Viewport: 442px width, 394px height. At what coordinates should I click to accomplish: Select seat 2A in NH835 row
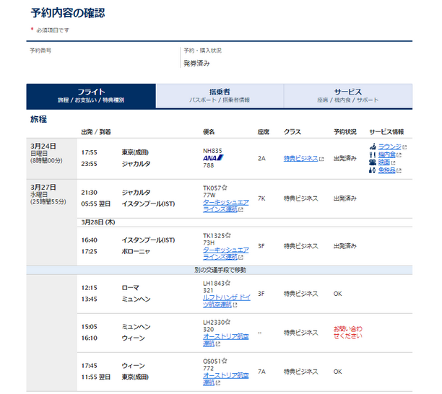click(261, 159)
